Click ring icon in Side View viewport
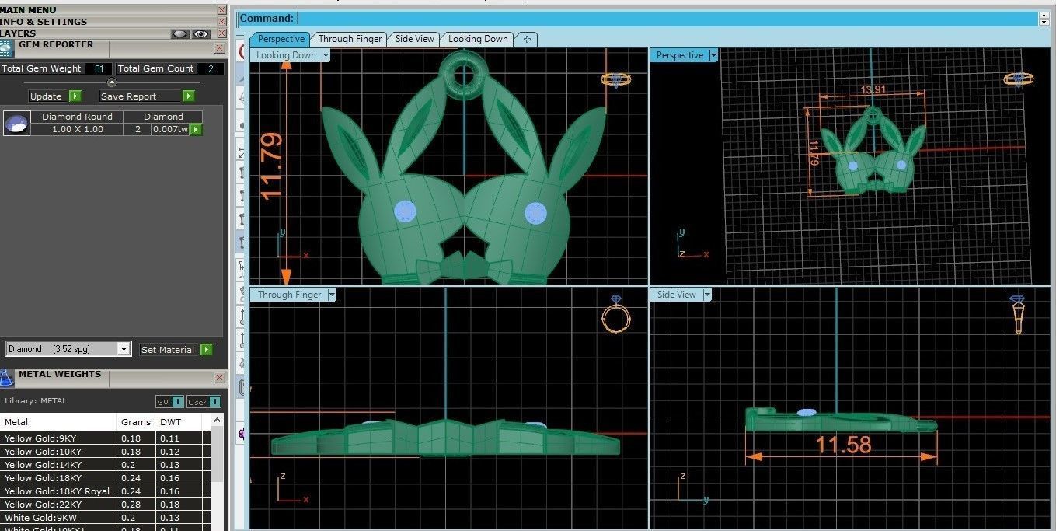The width and height of the screenshot is (1056, 531). (x=1017, y=315)
